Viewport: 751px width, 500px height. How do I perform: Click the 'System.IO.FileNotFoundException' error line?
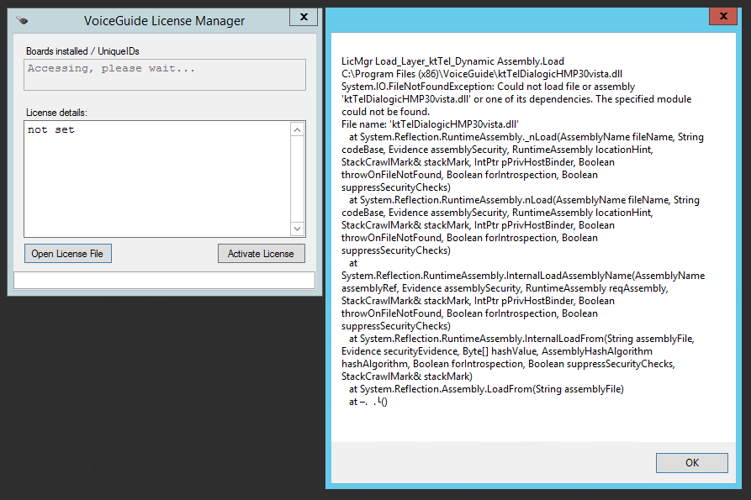488,87
